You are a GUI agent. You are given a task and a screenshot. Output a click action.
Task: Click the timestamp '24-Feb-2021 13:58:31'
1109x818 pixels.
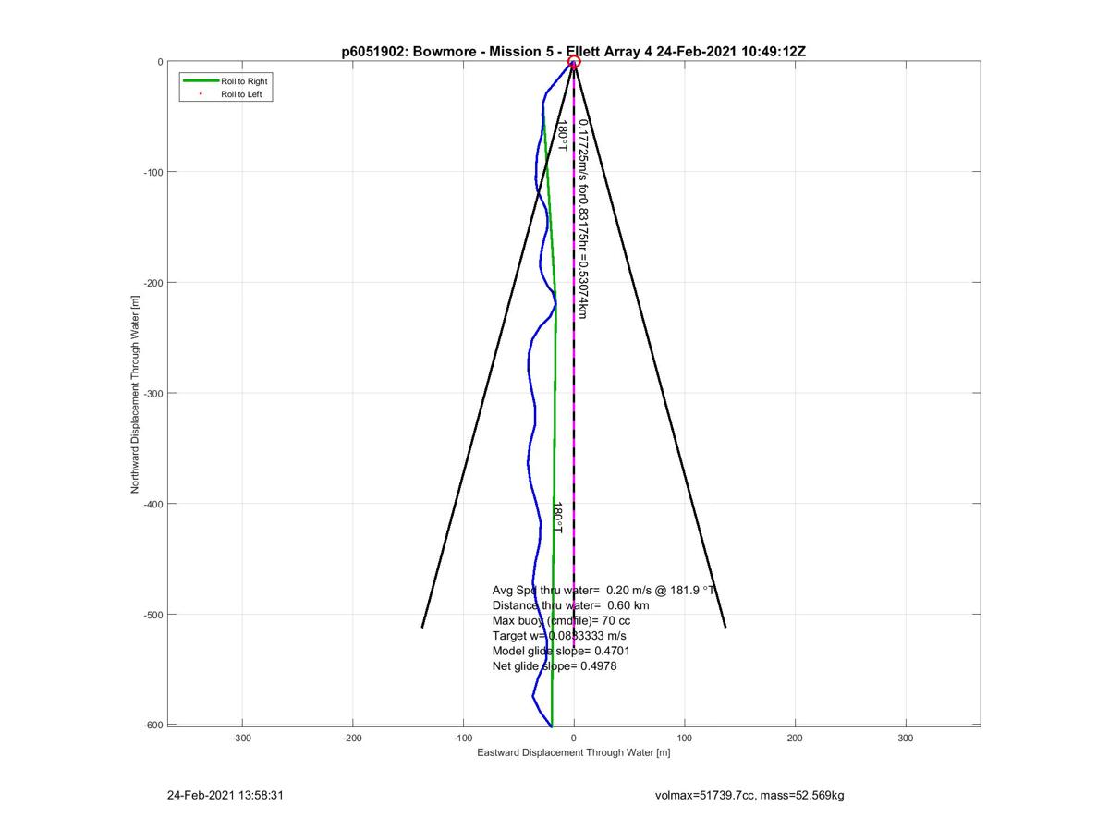coord(225,795)
